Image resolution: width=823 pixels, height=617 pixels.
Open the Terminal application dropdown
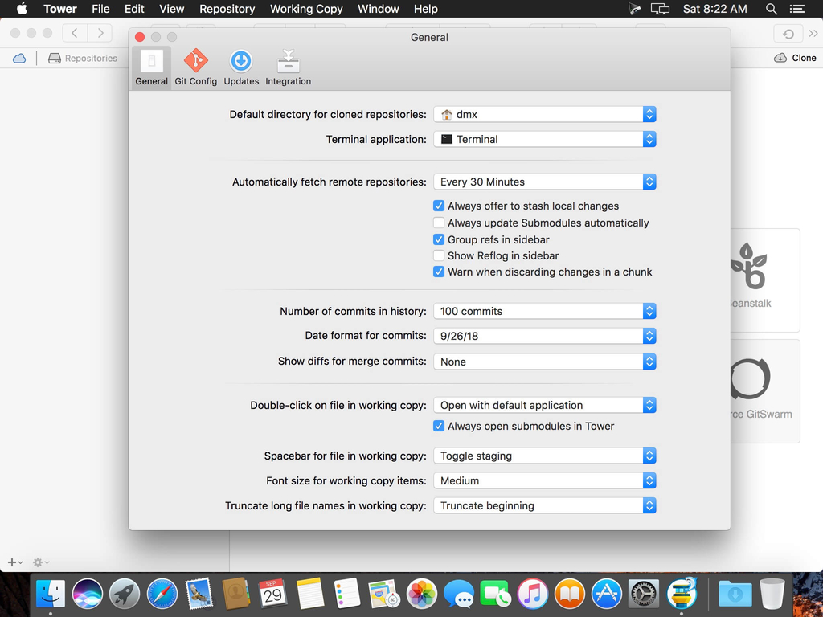pos(545,139)
